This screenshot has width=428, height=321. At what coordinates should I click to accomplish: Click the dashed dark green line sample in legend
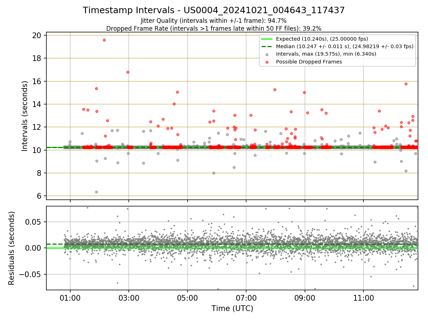pos(267,46)
